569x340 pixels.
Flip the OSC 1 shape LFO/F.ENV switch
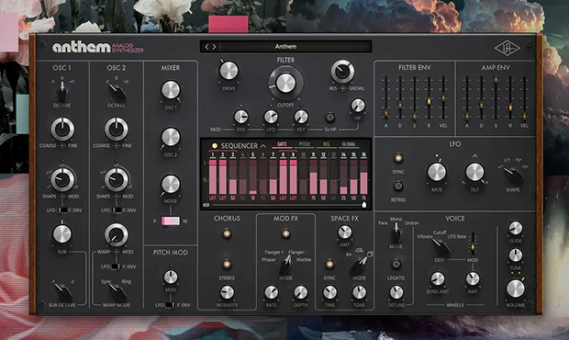point(62,210)
